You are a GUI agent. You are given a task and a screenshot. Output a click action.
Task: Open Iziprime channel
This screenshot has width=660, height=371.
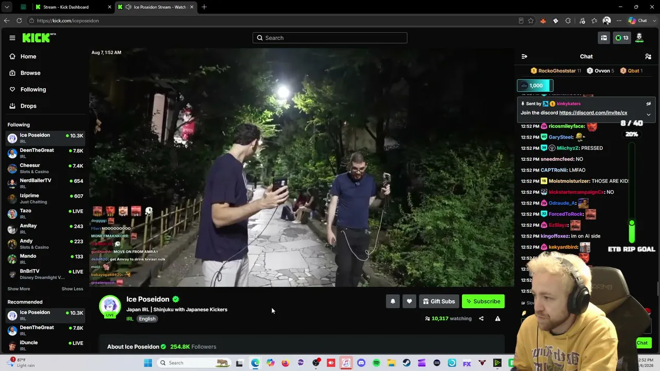45,198
